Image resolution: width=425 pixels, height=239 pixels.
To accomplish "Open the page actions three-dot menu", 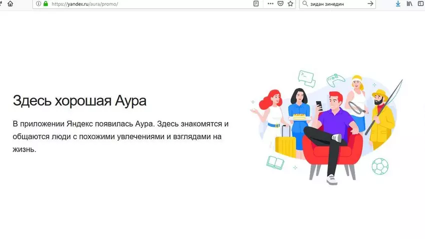I will coord(270,3).
